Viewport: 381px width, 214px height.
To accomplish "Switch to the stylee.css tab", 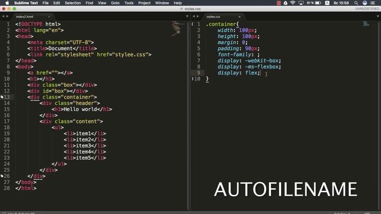I will (213, 17).
